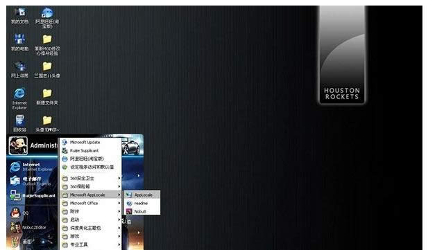Screen dimensions: 428x250
Task: Open Microsoft Update from programs list
Action: point(91,142)
